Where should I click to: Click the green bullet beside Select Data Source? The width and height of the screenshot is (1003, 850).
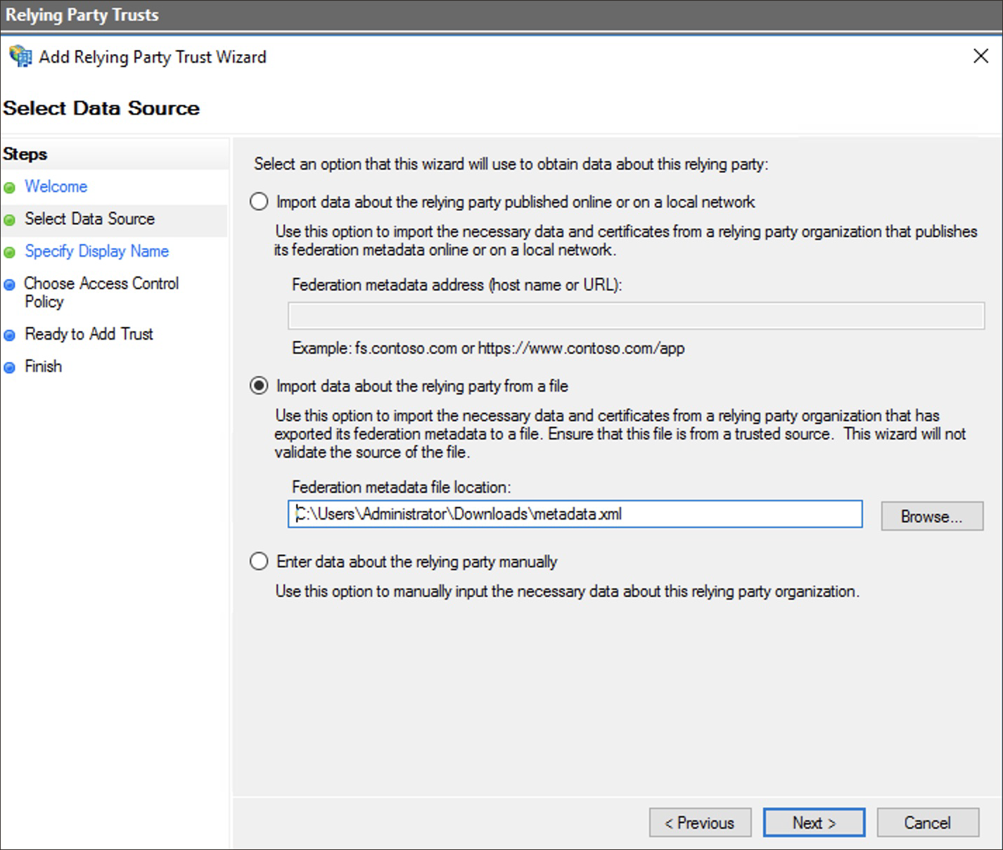coord(10,220)
